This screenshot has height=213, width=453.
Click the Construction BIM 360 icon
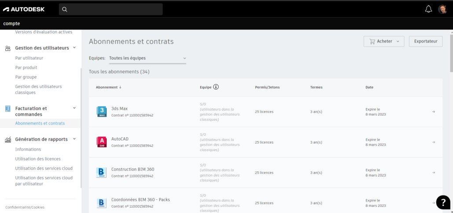point(102,173)
